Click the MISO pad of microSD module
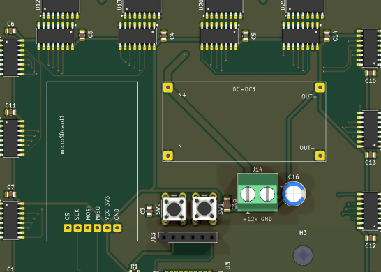This screenshot has width=381, height=272. (x=97, y=228)
